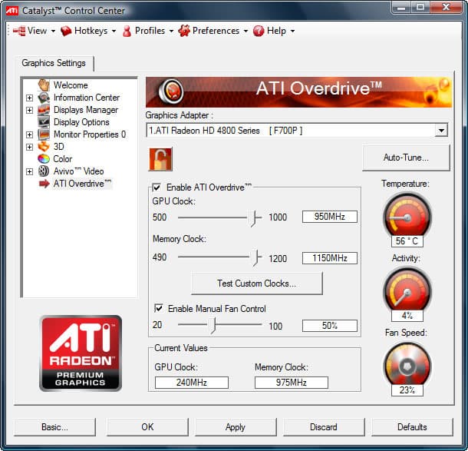Click the current GPU Clock 240MHz value
Viewport: 468px width, 451px height.
pos(192,383)
